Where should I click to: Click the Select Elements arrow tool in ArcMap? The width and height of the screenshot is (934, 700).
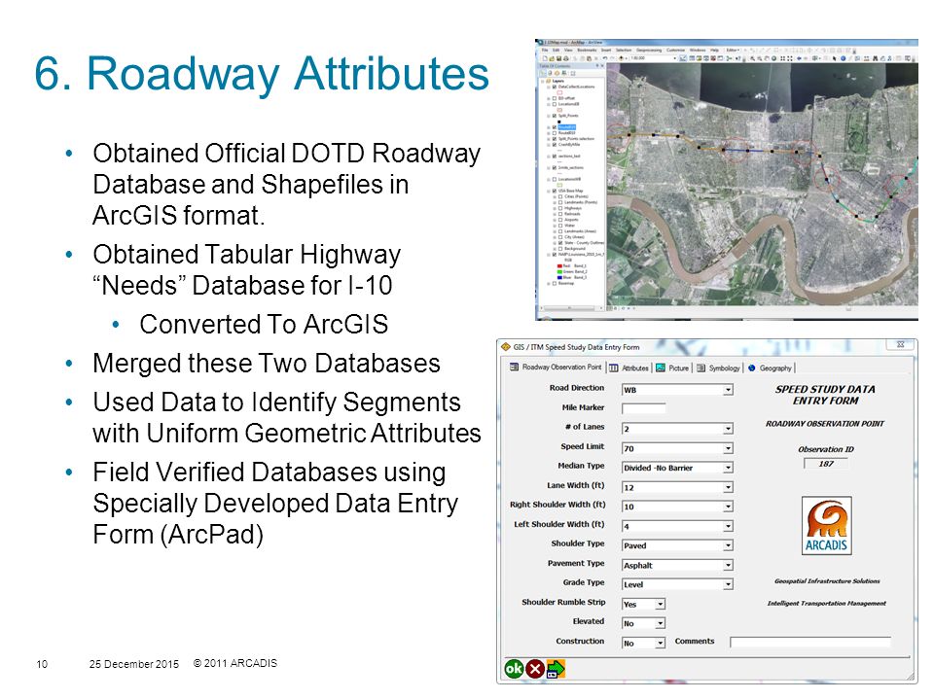tap(835, 58)
